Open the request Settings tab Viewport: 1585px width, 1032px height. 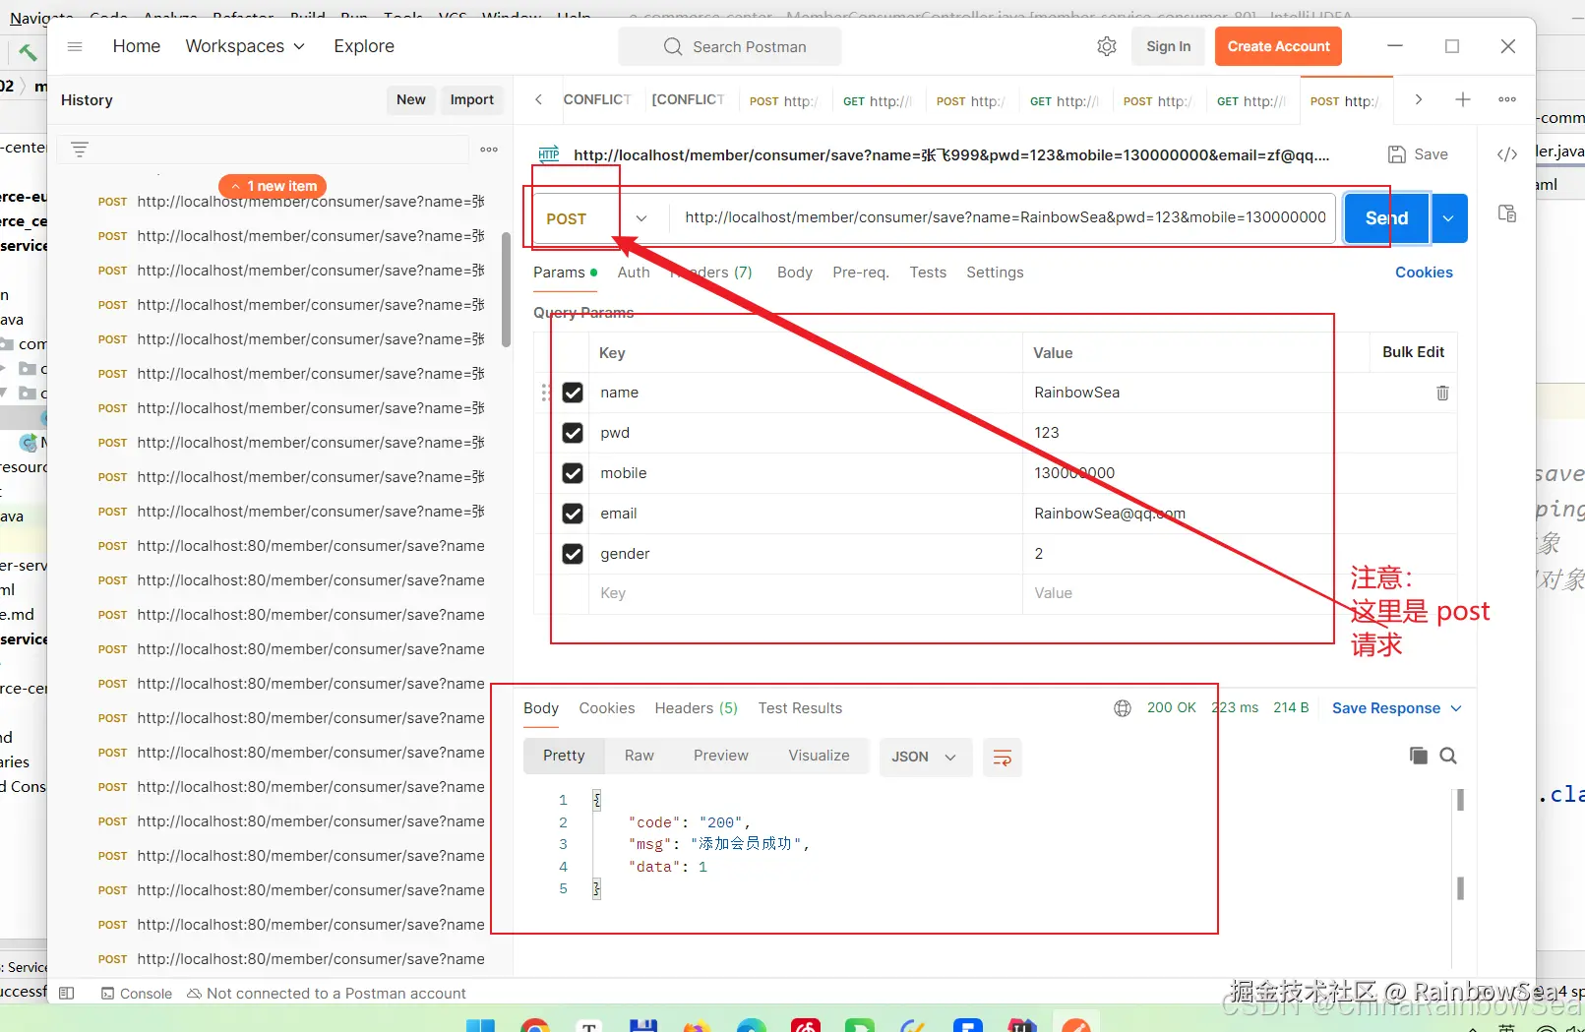pyautogui.click(x=995, y=273)
